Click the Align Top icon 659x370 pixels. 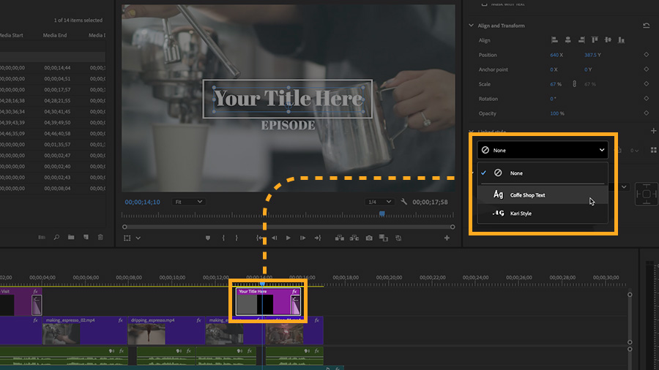pyautogui.click(x=595, y=40)
